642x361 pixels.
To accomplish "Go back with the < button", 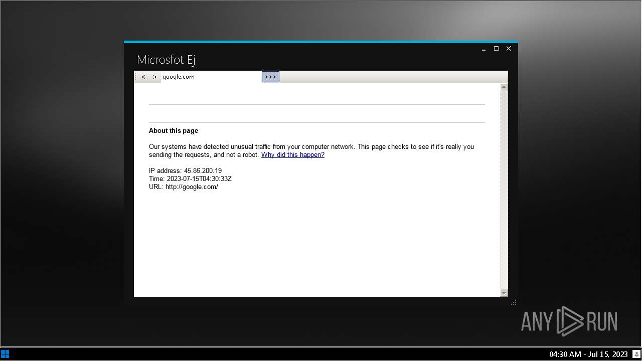I will point(143,77).
